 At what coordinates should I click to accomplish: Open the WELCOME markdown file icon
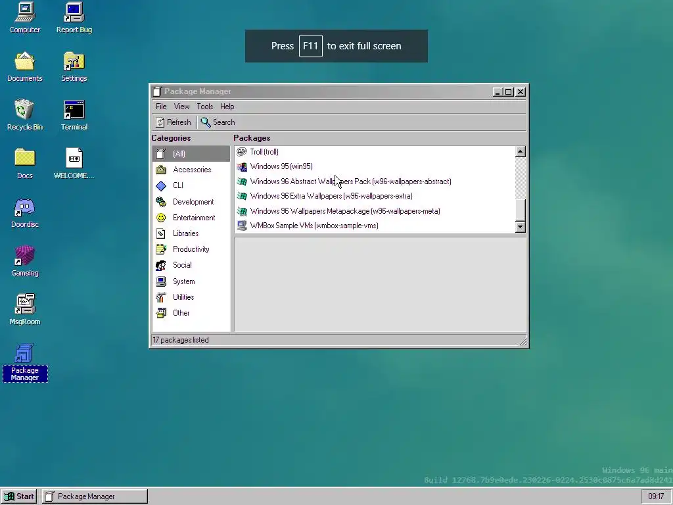pos(74,164)
